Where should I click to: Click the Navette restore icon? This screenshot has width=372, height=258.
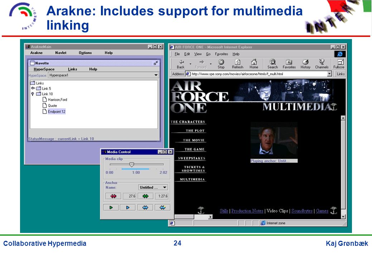156,63
